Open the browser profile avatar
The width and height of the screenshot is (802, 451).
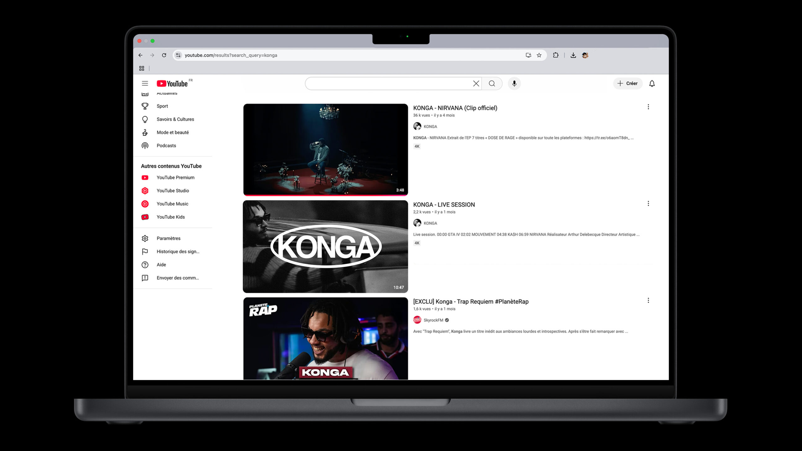(585, 55)
